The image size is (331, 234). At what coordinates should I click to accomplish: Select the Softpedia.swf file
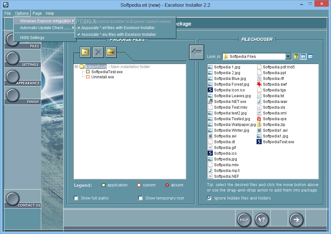coord(272,84)
